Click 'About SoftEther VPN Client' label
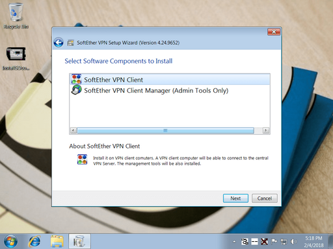This screenshot has width=333, height=249. [105, 147]
